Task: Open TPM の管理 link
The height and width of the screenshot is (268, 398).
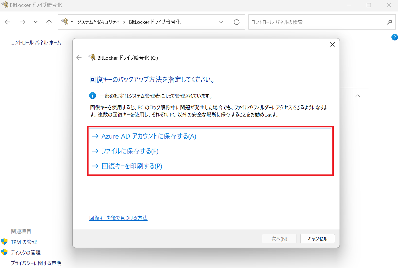Action: pyautogui.click(x=24, y=242)
